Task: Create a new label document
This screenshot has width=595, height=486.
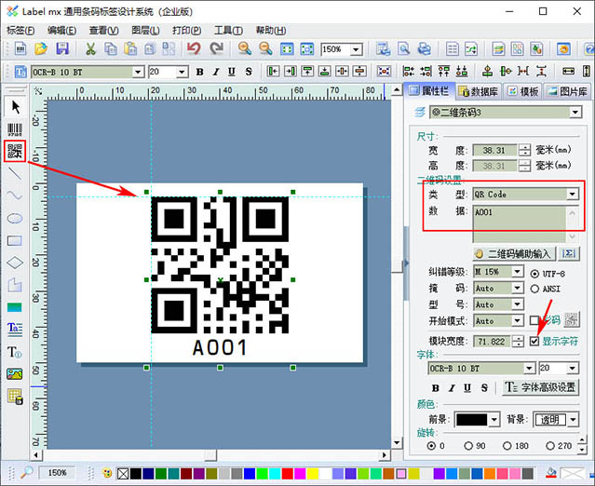Action: pos(20,49)
